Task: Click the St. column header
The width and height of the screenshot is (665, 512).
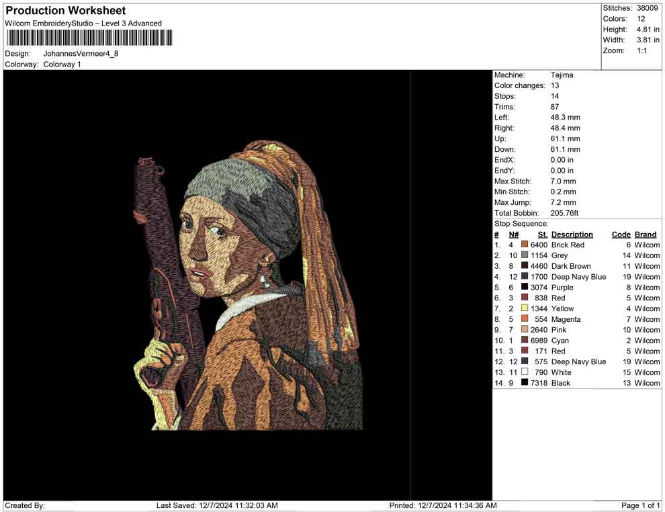Action: tap(542, 234)
